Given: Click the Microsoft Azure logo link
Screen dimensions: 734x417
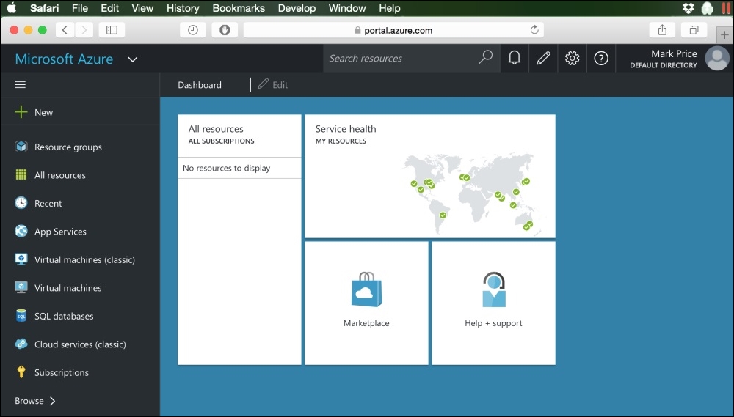Looking at the screenshot, I should click(64, 59).
